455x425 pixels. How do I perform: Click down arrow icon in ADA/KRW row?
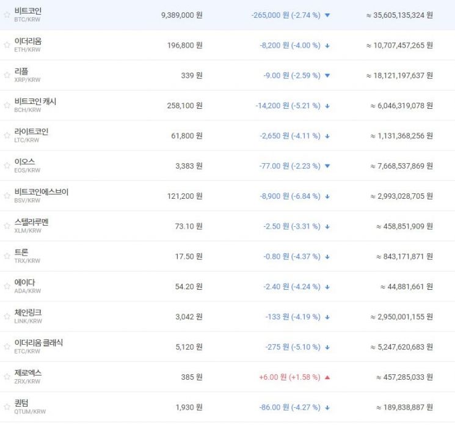pyautogui.click(x=327, y=287)
